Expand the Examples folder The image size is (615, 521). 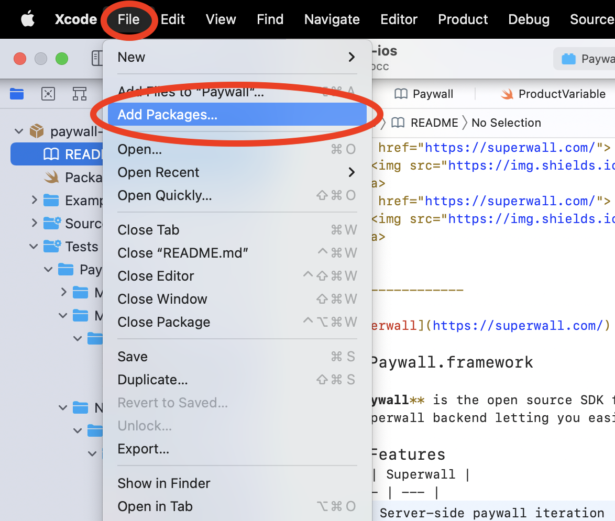[x=34, y=200]
